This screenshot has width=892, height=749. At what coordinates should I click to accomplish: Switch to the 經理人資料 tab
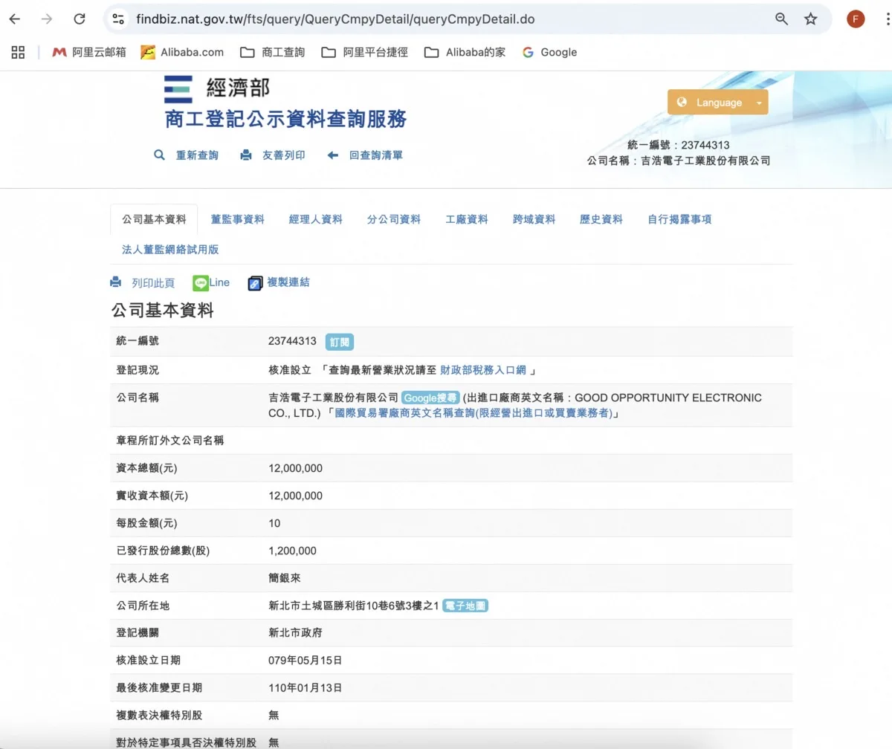point(316,219)
